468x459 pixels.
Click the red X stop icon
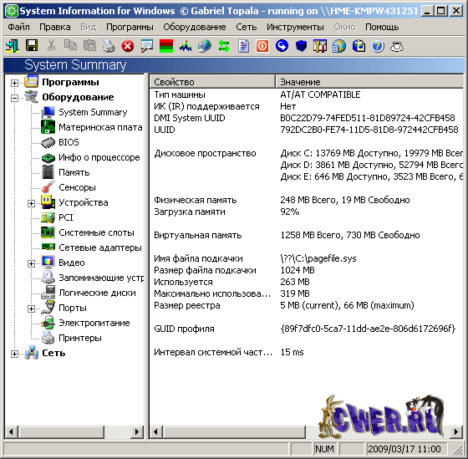click(127, 46)
